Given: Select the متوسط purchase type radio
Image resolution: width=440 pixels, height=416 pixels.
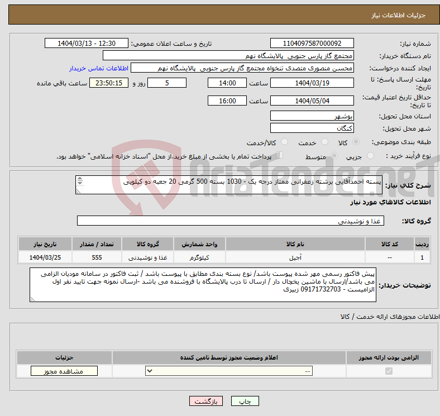Looking at the screenshot, I should tap(334, 155).
